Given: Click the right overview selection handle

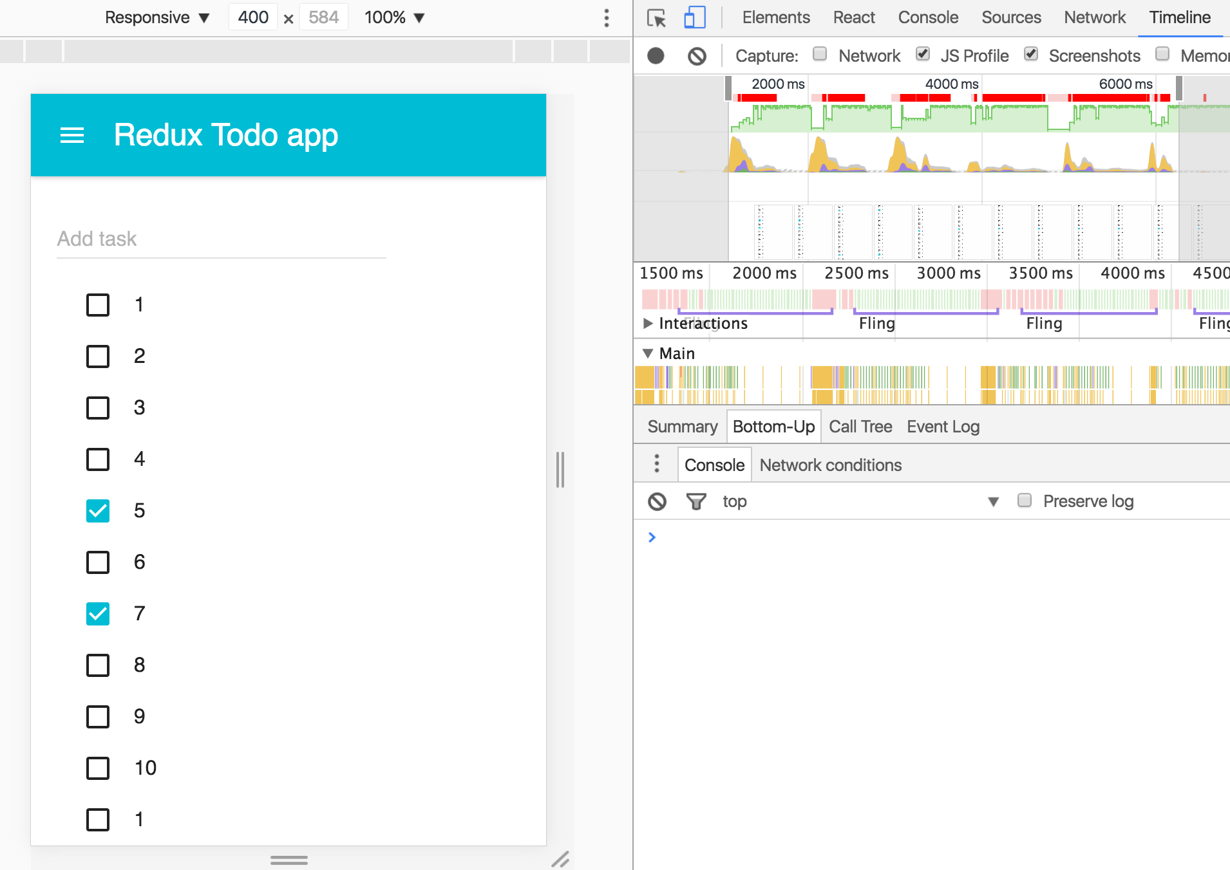Looking at the screenshot, I should coord(1179,88).
